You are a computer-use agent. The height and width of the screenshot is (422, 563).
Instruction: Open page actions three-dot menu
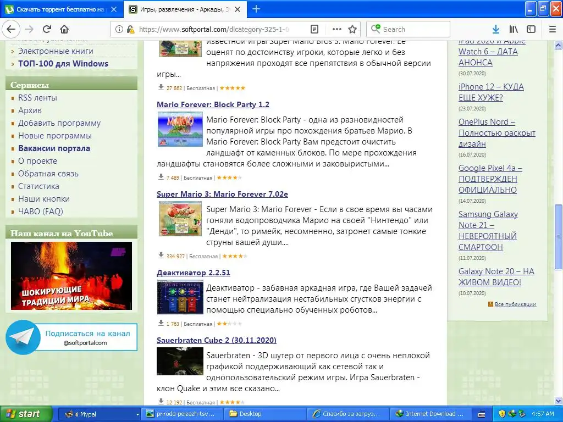pos(337,29)
